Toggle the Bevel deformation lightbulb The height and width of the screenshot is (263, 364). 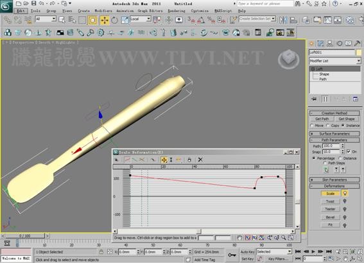tap(345, 217)
